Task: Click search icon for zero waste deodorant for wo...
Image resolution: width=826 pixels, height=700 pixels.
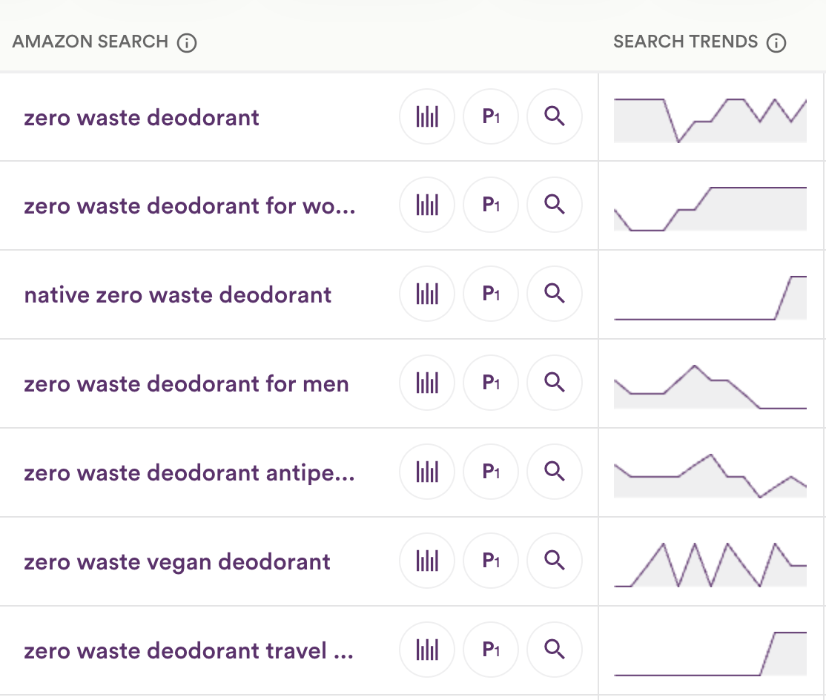Action: (554, 205)
